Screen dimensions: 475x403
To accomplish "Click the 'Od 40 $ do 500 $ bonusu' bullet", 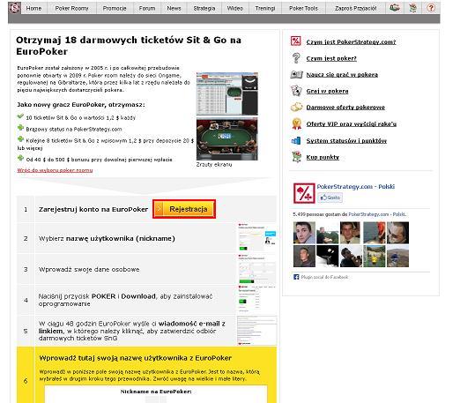I will 99,160.
